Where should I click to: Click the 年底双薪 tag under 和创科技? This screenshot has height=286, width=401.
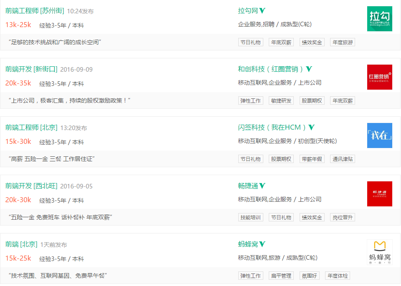pos(343,100)
